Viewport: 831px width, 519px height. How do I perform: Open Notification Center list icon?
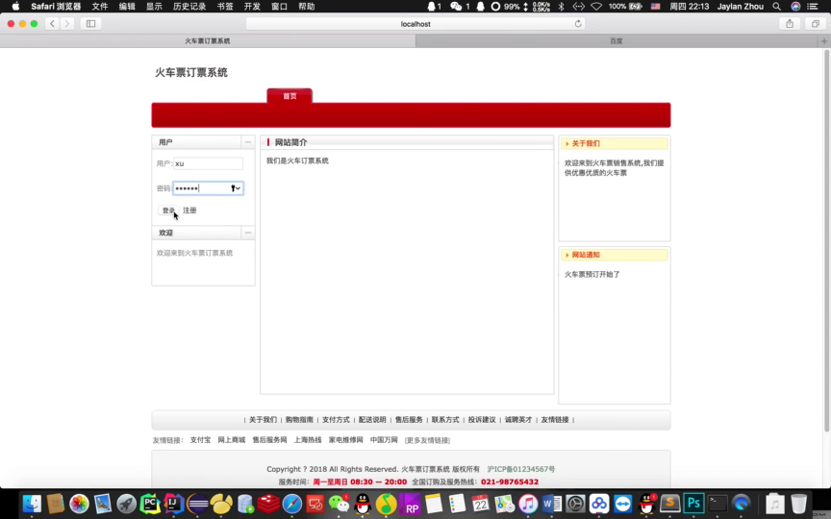(813, 7)
